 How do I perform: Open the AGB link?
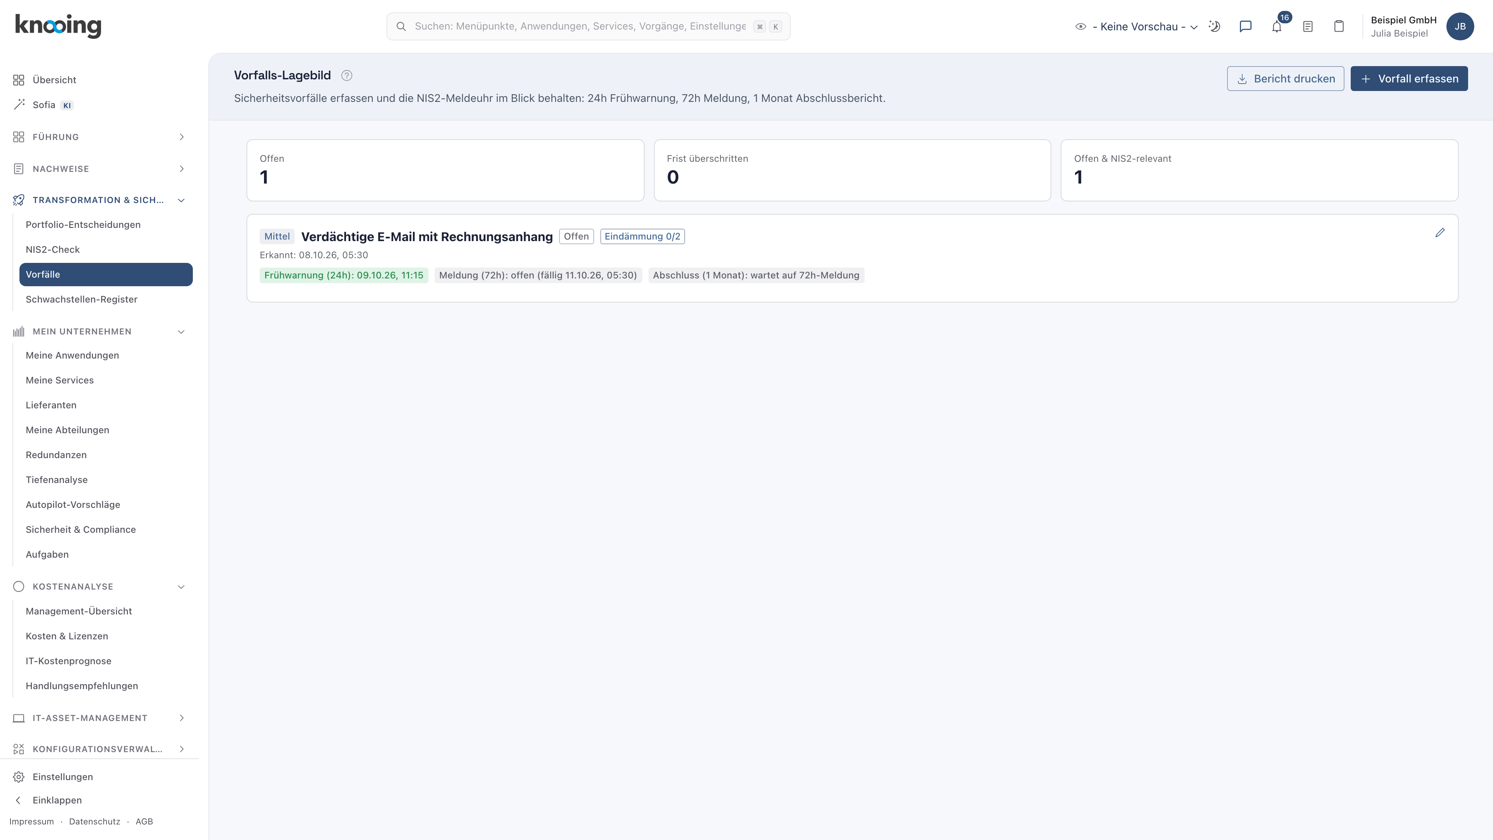144,821
